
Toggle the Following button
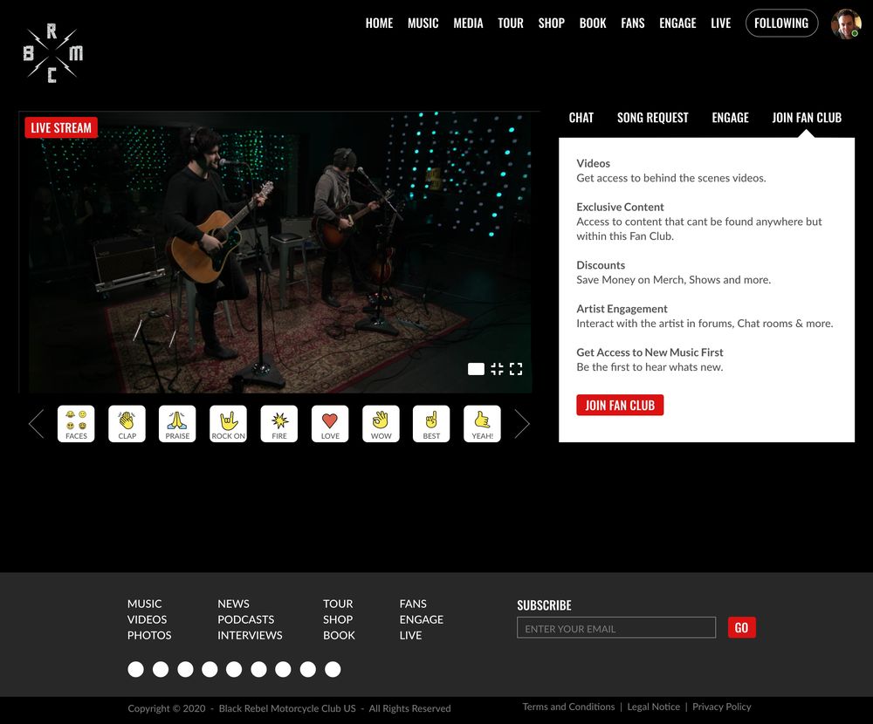coord(781,24)
